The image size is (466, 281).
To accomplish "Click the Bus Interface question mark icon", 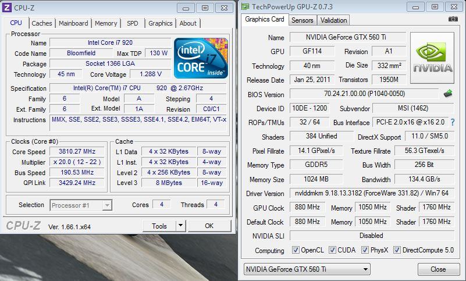I will click(453, 122).
